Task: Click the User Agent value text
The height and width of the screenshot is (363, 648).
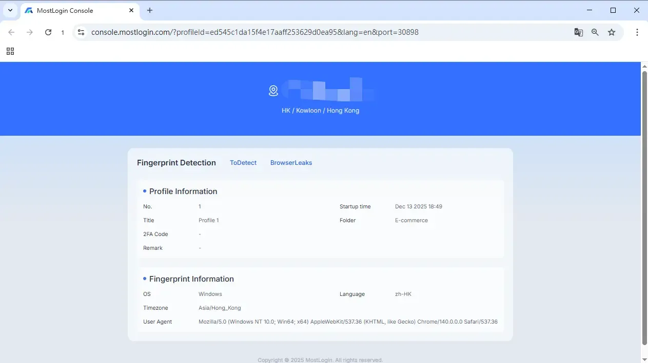Action: pos(348,322)
